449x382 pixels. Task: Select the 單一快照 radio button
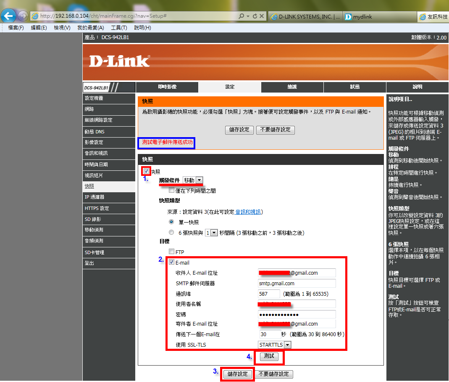(171, 222)
